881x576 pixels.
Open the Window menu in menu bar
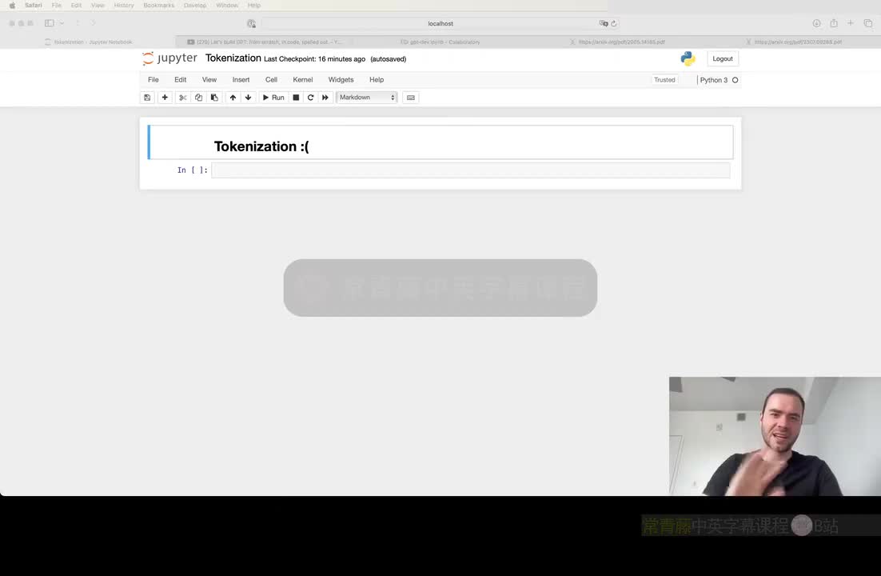[227, 5]
